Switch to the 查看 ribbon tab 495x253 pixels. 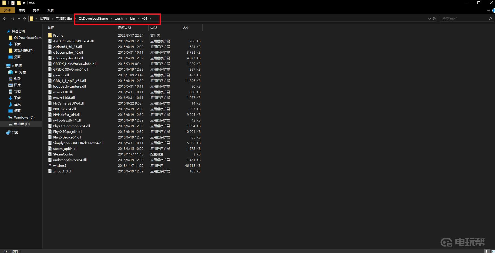click(50, 10)
